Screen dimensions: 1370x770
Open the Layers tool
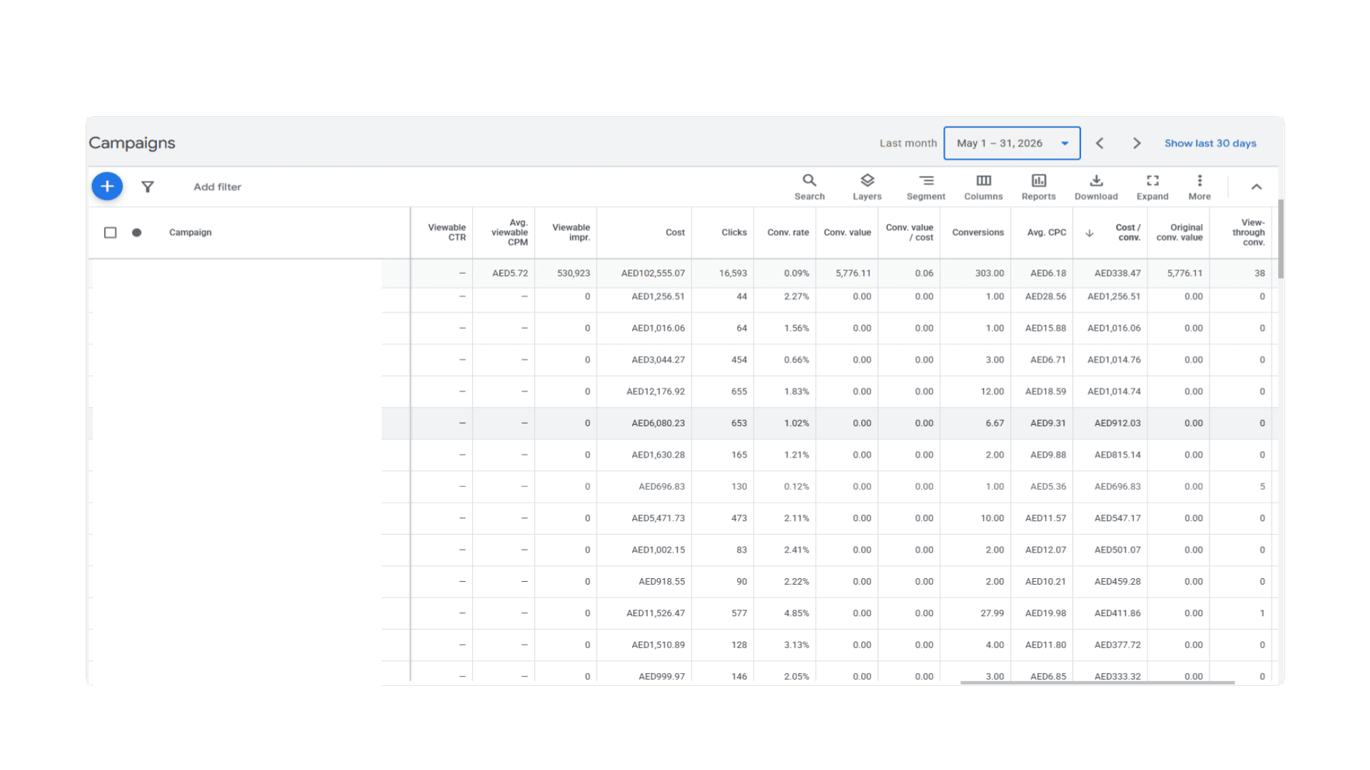[x=867, y=188]
